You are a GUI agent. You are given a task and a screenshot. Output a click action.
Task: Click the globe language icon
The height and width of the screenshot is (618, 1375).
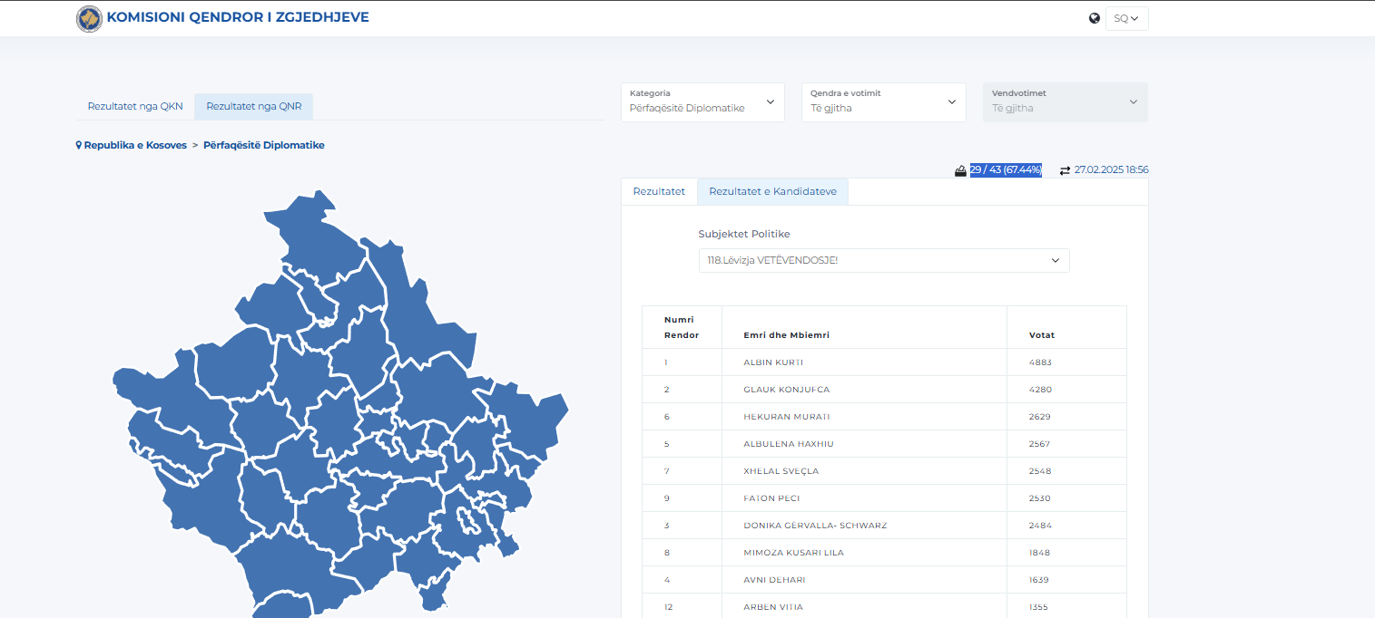(1095, 18)
